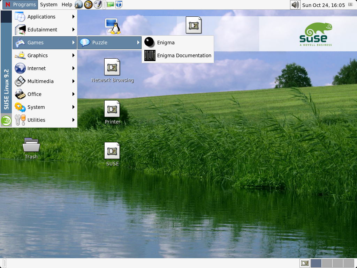Click the volume speaker icon
This screenshot has height=268, width=357.
pos(295,5)
